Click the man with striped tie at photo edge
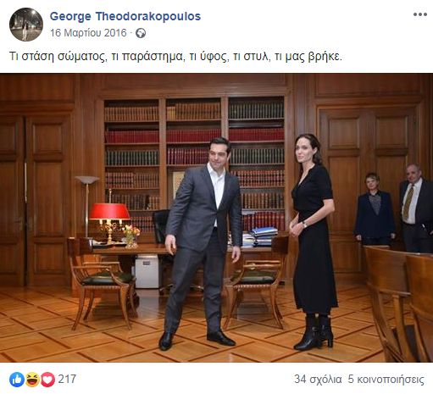 click(416, 208)
